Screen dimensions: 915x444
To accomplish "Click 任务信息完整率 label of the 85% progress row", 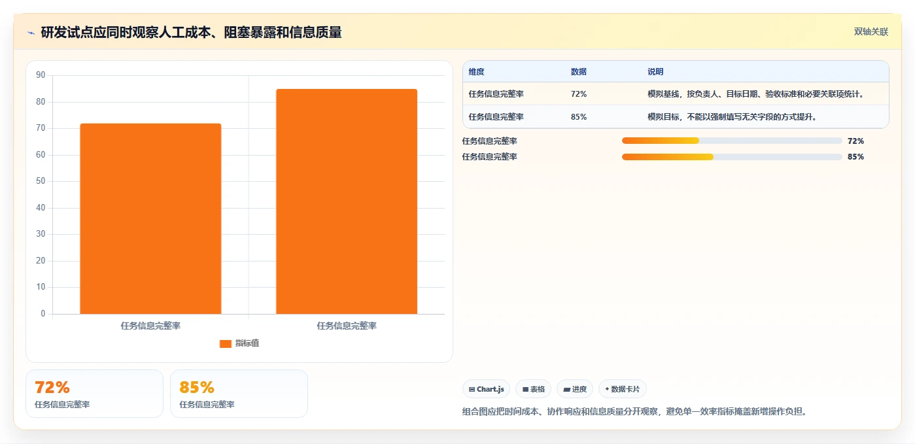I will tap(490, 157).
